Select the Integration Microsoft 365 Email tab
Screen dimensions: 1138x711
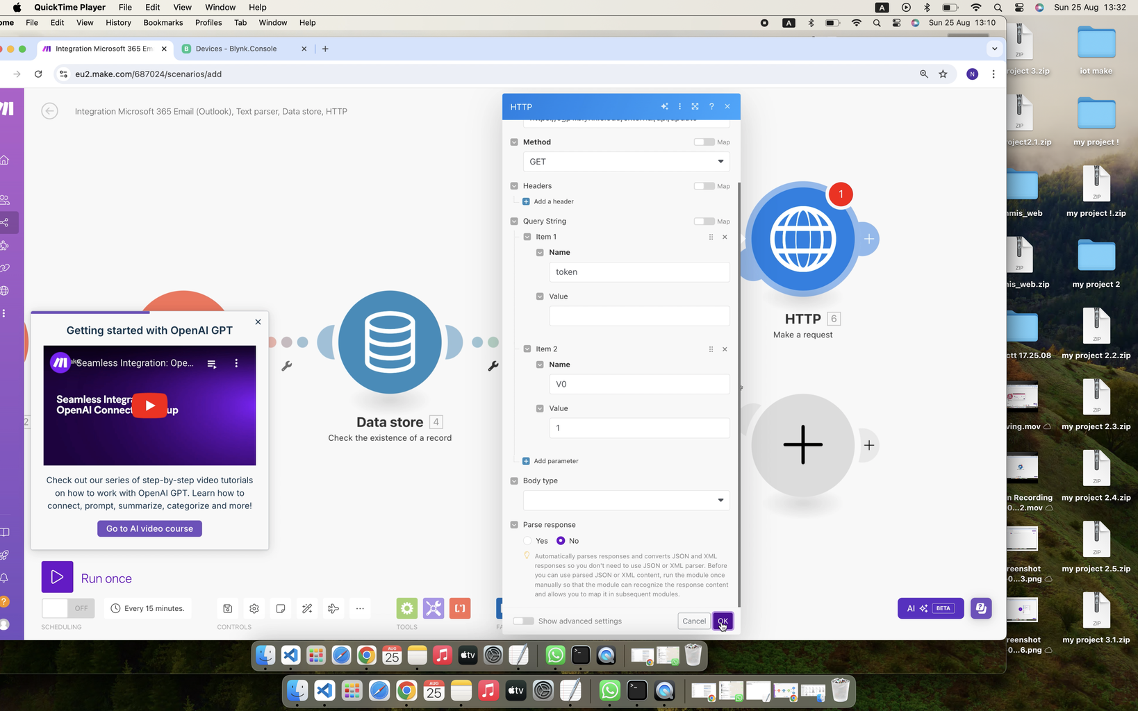pyautogui.click(x=104, y=49)
